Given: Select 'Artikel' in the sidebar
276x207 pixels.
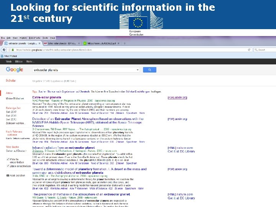Looking at the screenshot, I should [x=9, y=93].
